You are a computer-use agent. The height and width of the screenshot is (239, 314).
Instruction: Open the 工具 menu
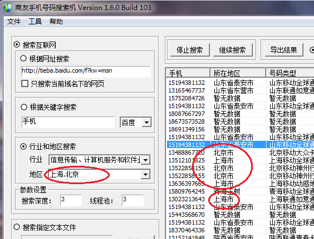[x=35, y=21]
